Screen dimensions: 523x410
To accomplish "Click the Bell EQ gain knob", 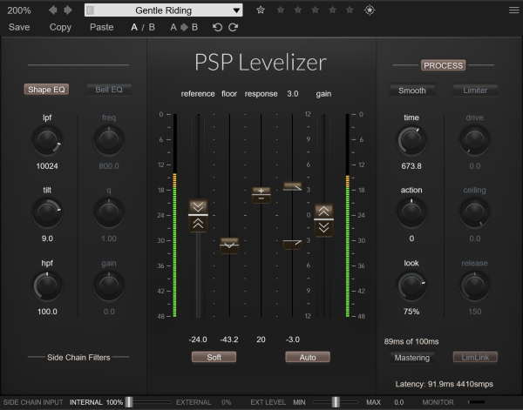I will pos(109,286).
